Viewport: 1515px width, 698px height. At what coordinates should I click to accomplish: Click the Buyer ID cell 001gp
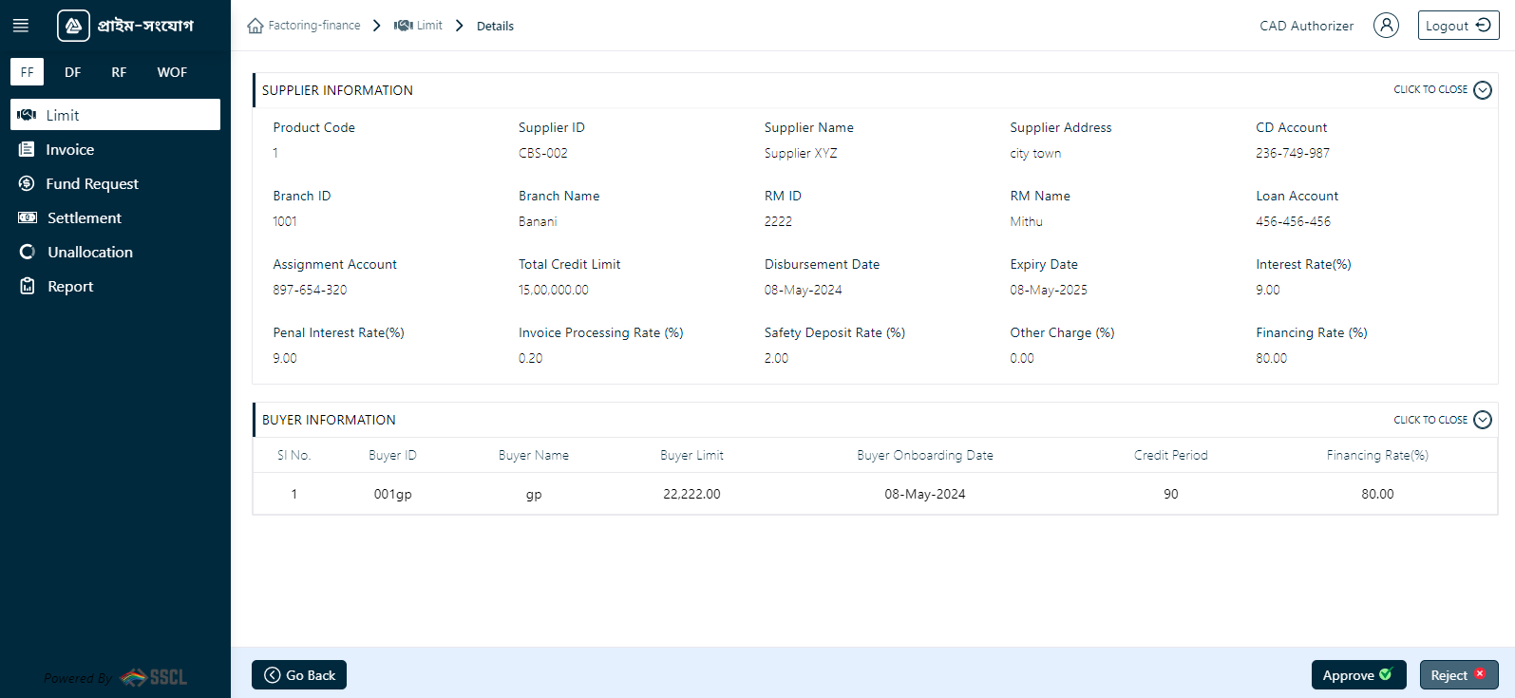click(x=392, y=494)
